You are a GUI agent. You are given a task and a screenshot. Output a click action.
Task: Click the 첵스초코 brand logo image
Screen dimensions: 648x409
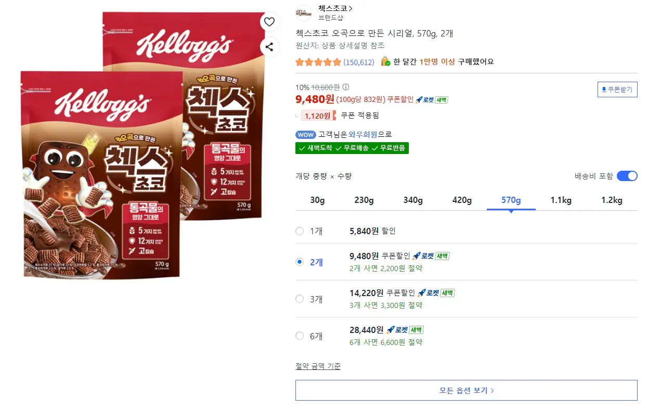(304, 12)
